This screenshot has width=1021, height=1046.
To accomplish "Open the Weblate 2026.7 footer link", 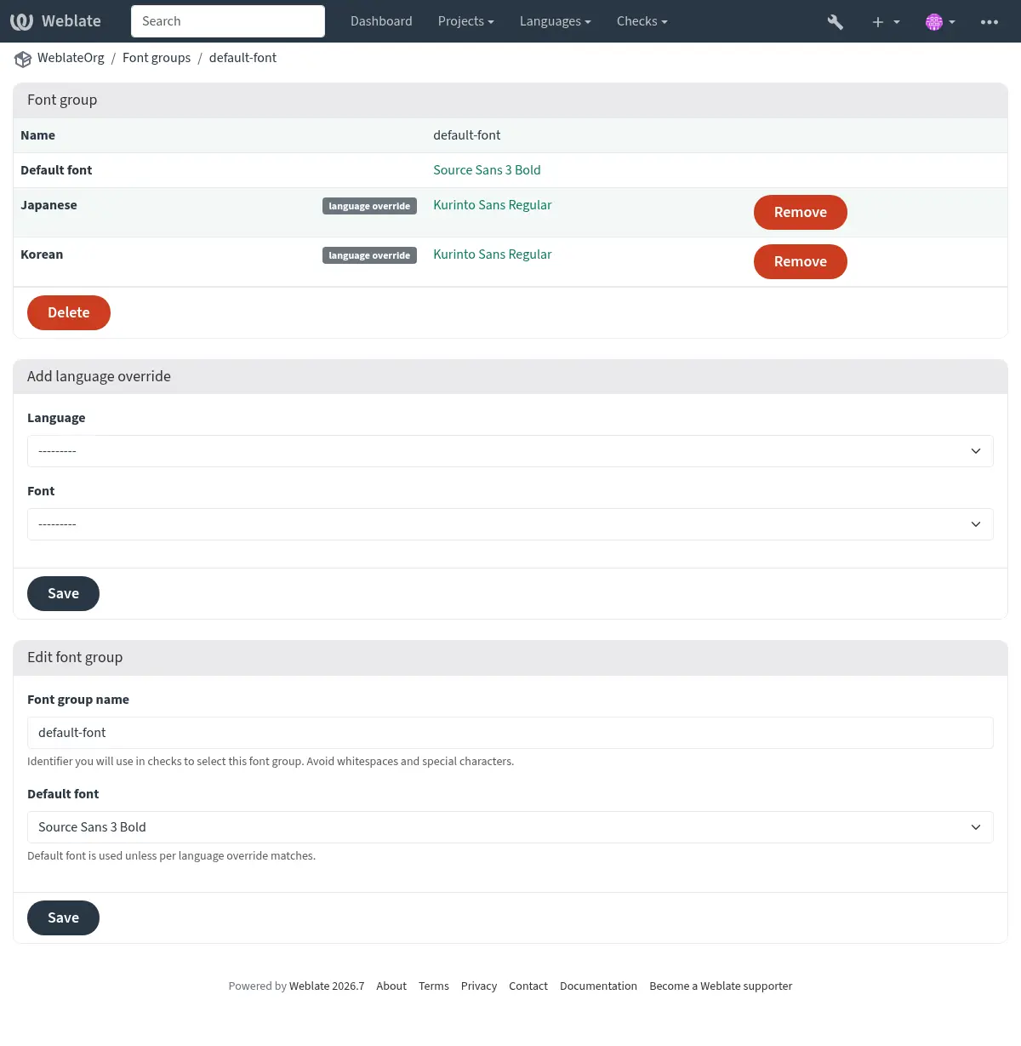I will point(327,986).
